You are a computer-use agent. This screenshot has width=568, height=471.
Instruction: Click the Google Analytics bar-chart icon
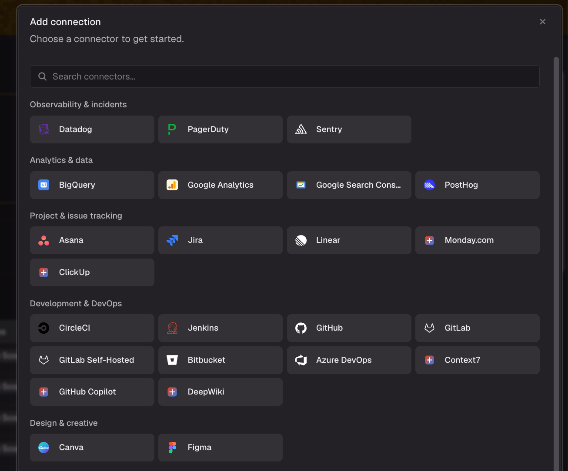click(x=172, y=185)
